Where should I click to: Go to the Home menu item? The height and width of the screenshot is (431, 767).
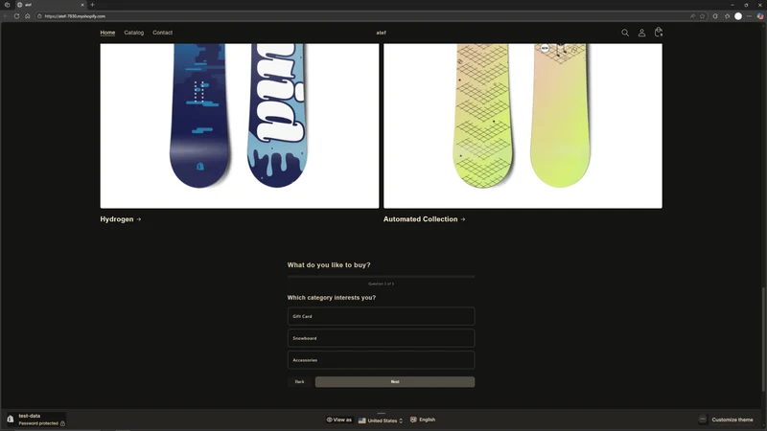[107, 33]
